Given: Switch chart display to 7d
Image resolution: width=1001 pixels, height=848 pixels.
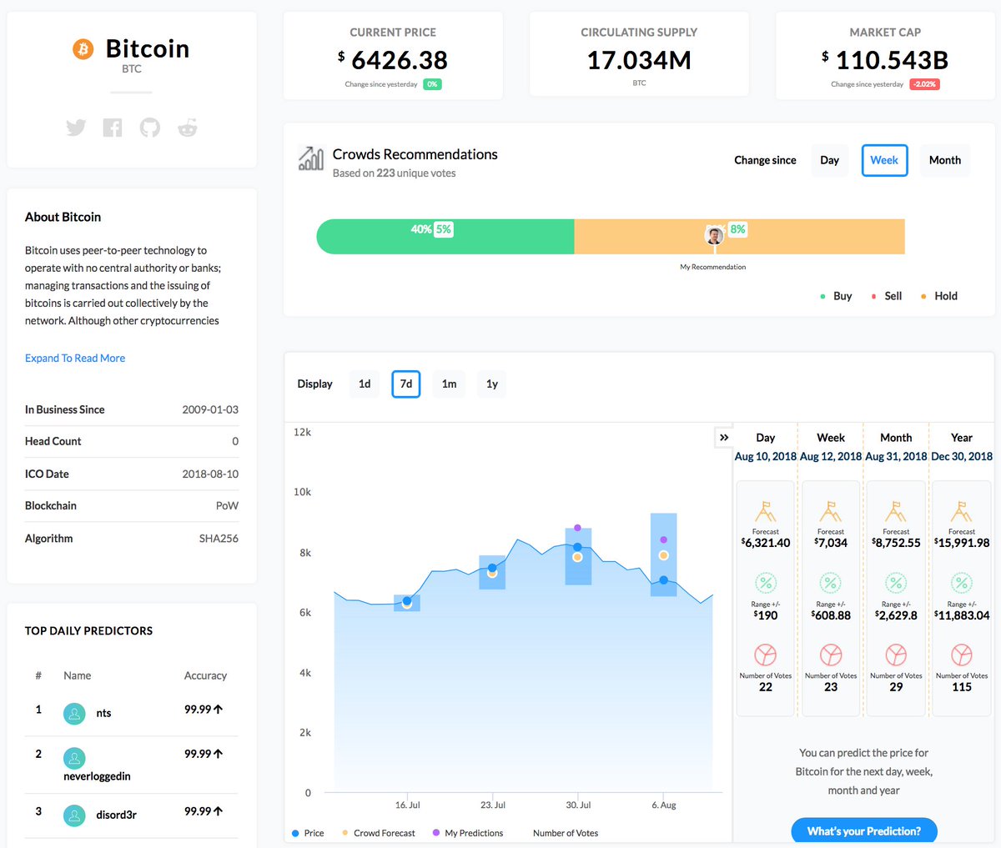Looking at the screenshot, I should tap(406, 384).
